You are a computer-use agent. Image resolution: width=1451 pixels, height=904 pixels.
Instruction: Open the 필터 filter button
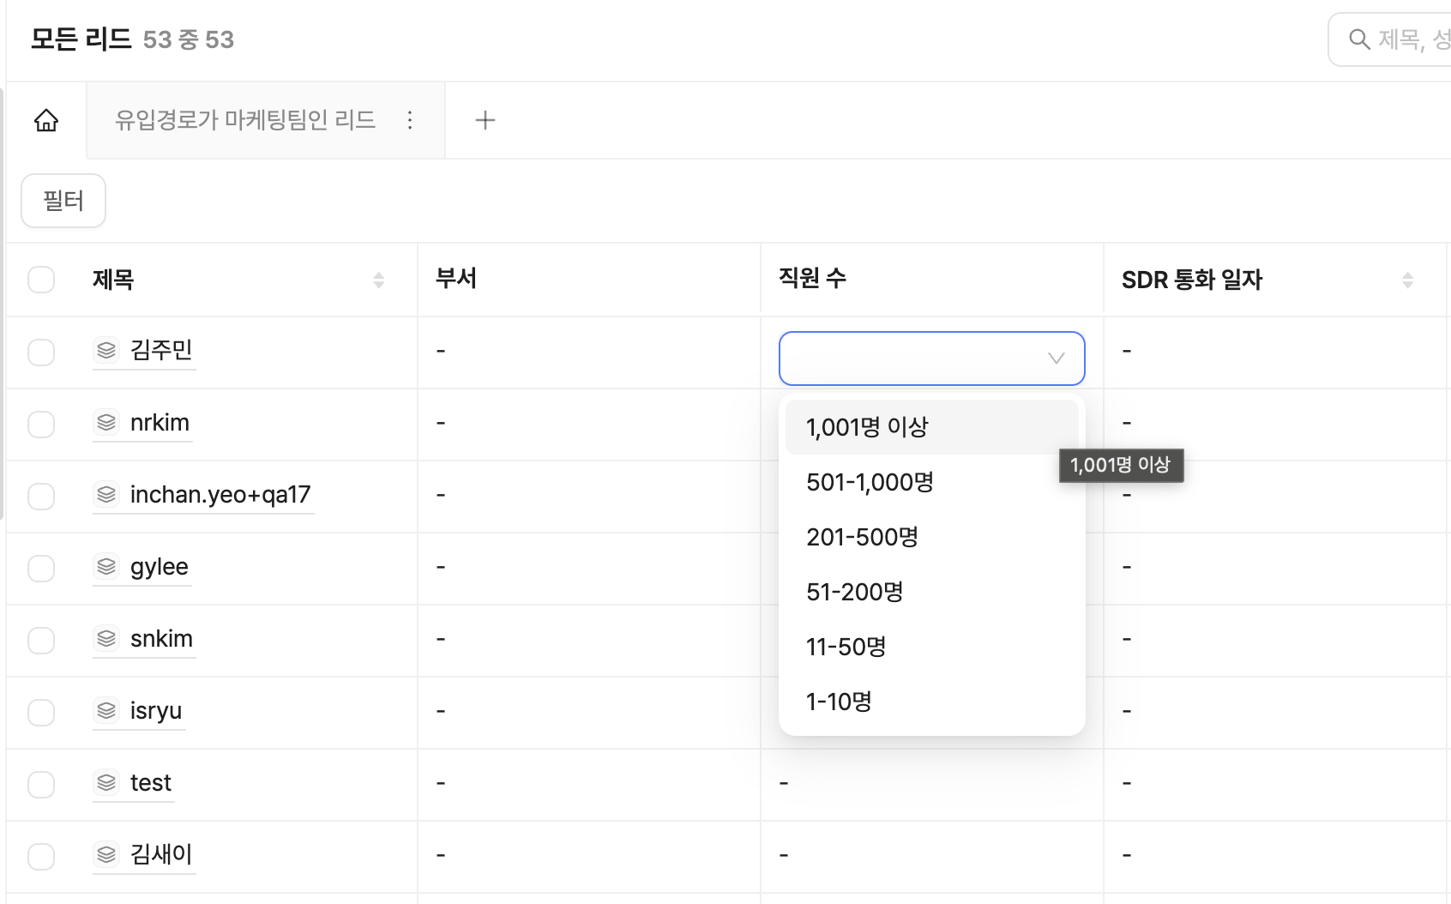click(x=63, y=201)
